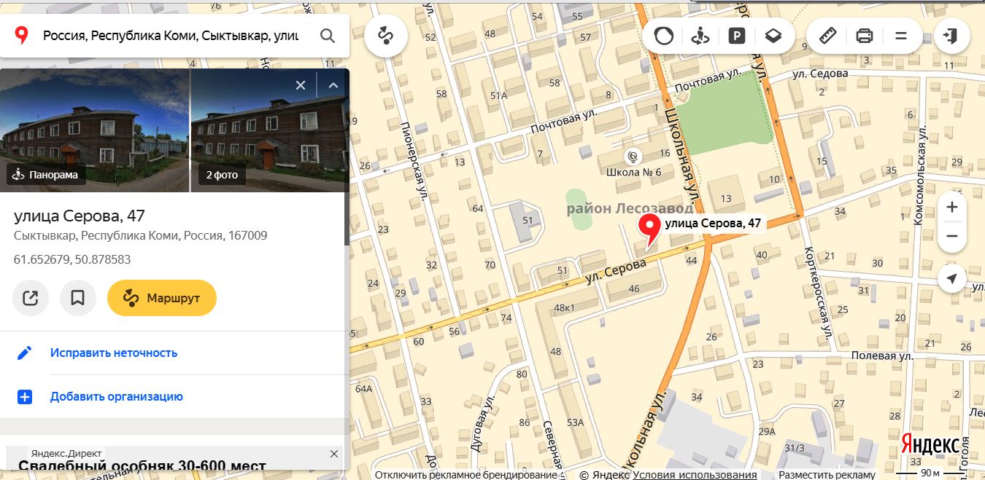Open the route builder round button
The image size is (985, 480).
click(386, 36)
